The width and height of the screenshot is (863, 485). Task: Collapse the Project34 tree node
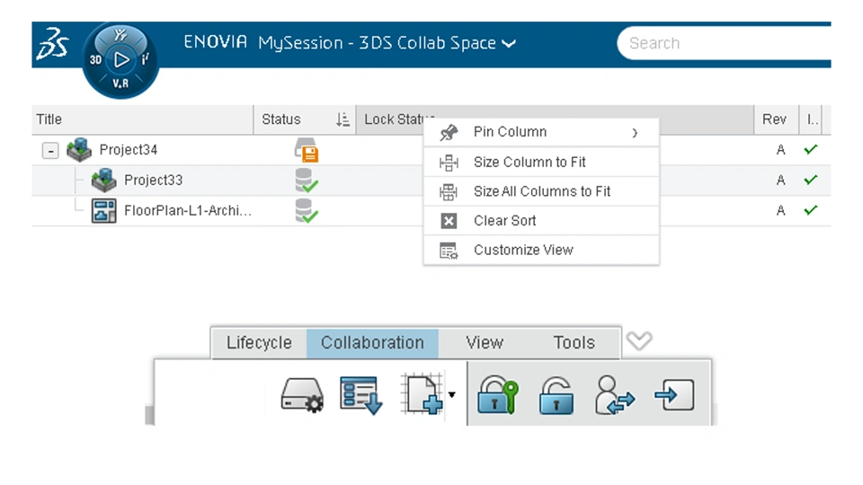[51, 151]
